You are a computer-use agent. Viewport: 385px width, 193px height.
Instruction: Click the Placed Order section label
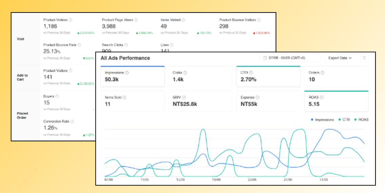pyautogui.click(x=22, y=115)
